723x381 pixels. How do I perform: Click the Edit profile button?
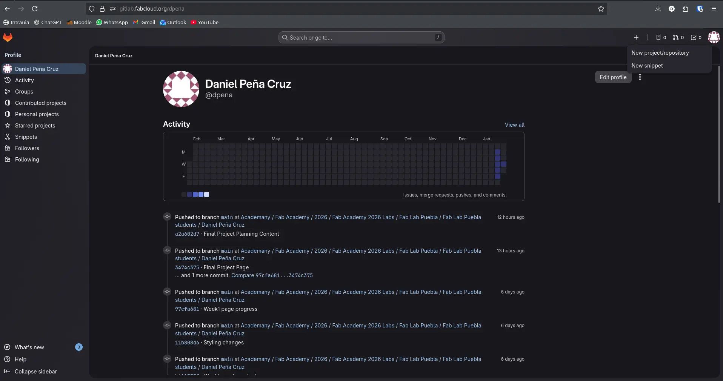point(613,77)
